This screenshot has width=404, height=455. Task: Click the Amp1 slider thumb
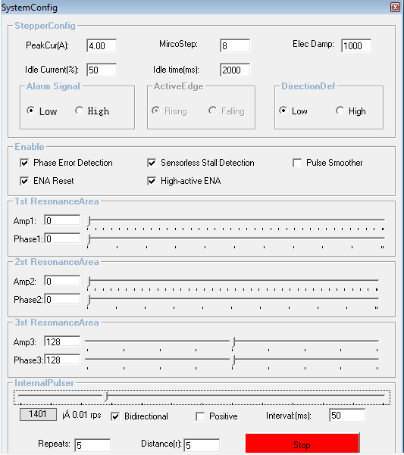pyautogui.click(x=89, y=221)
